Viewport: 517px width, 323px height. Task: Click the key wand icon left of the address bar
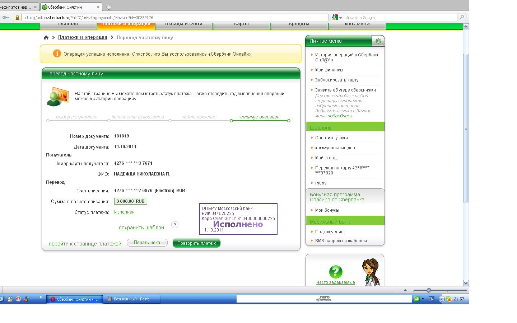[5, 17]
